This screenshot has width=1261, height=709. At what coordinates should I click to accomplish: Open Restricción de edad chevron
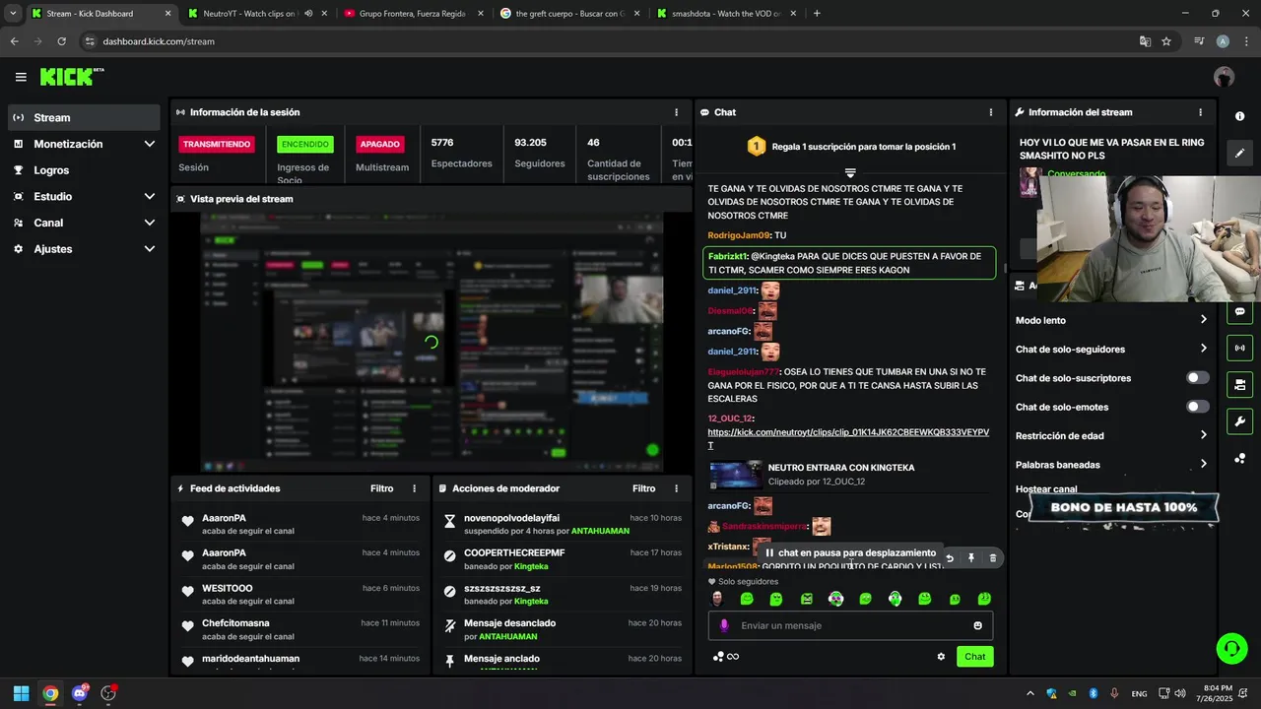click(1203, 435)
